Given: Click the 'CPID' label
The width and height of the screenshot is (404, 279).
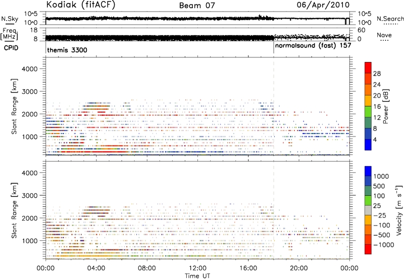Looking at the screenshot, I should tap(11, 48).
